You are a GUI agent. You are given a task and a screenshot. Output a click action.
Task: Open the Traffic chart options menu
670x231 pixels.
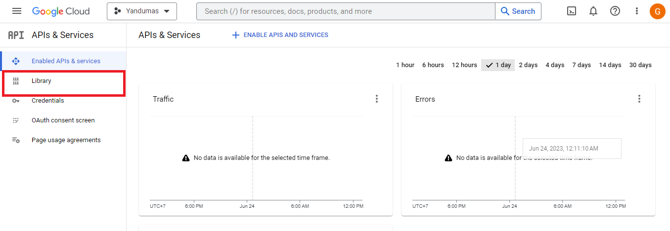(377, 99)
